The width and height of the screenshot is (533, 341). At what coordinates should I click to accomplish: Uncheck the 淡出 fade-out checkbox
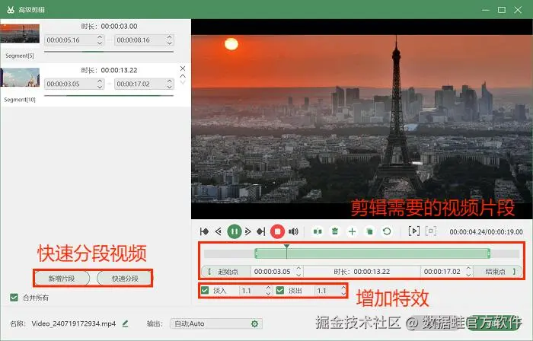280,291
